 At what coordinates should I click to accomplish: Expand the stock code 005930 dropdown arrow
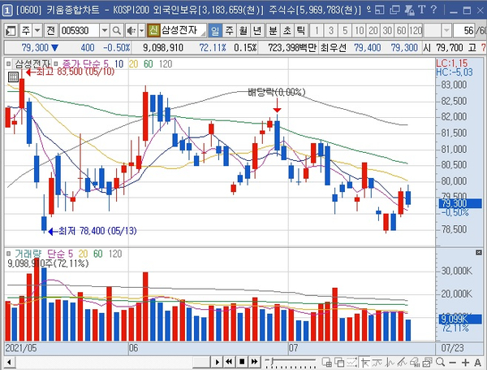(105, 31)
